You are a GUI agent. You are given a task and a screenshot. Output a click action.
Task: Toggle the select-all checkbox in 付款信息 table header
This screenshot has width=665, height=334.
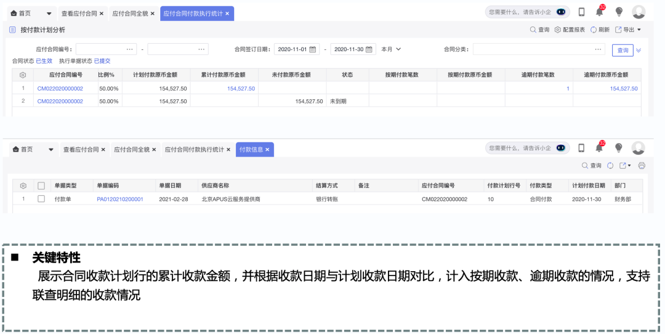[x=41, y=185]
